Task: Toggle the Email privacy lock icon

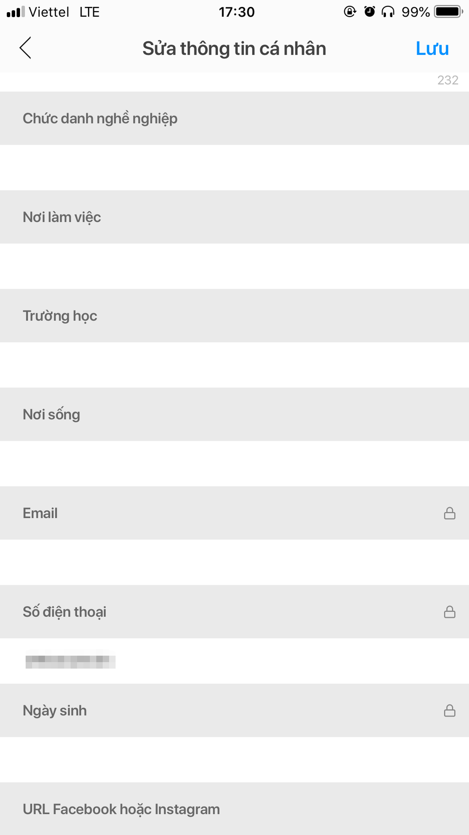Action: [449, 513]
